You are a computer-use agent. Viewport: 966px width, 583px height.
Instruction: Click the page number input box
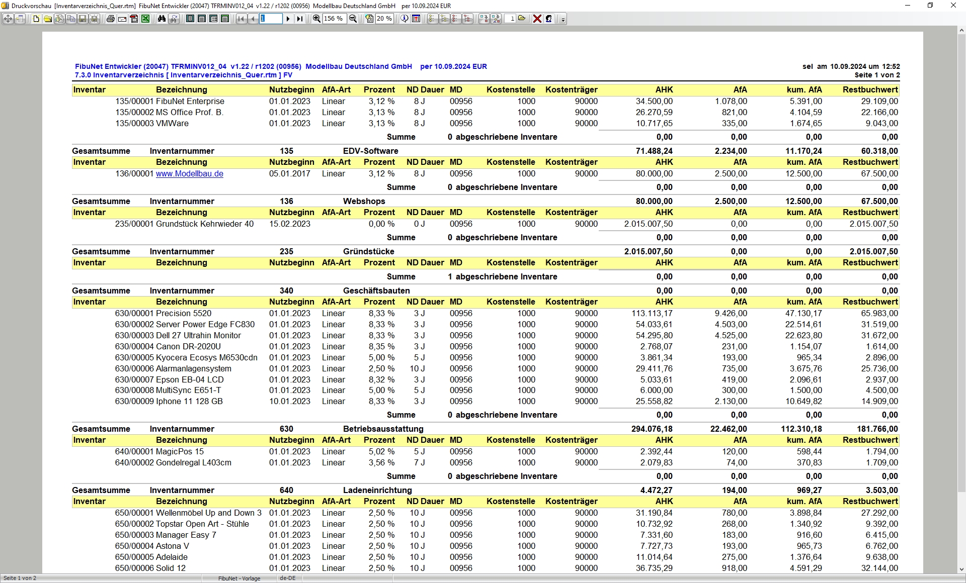[x=271, y=19]
